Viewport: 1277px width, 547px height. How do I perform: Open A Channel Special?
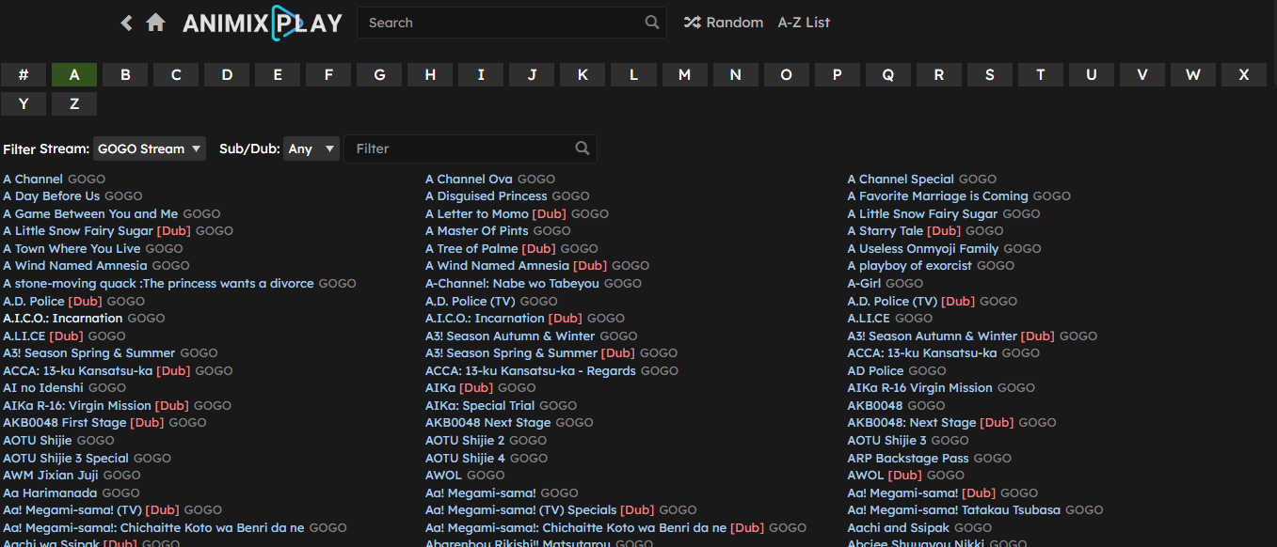tap(901, 179)
